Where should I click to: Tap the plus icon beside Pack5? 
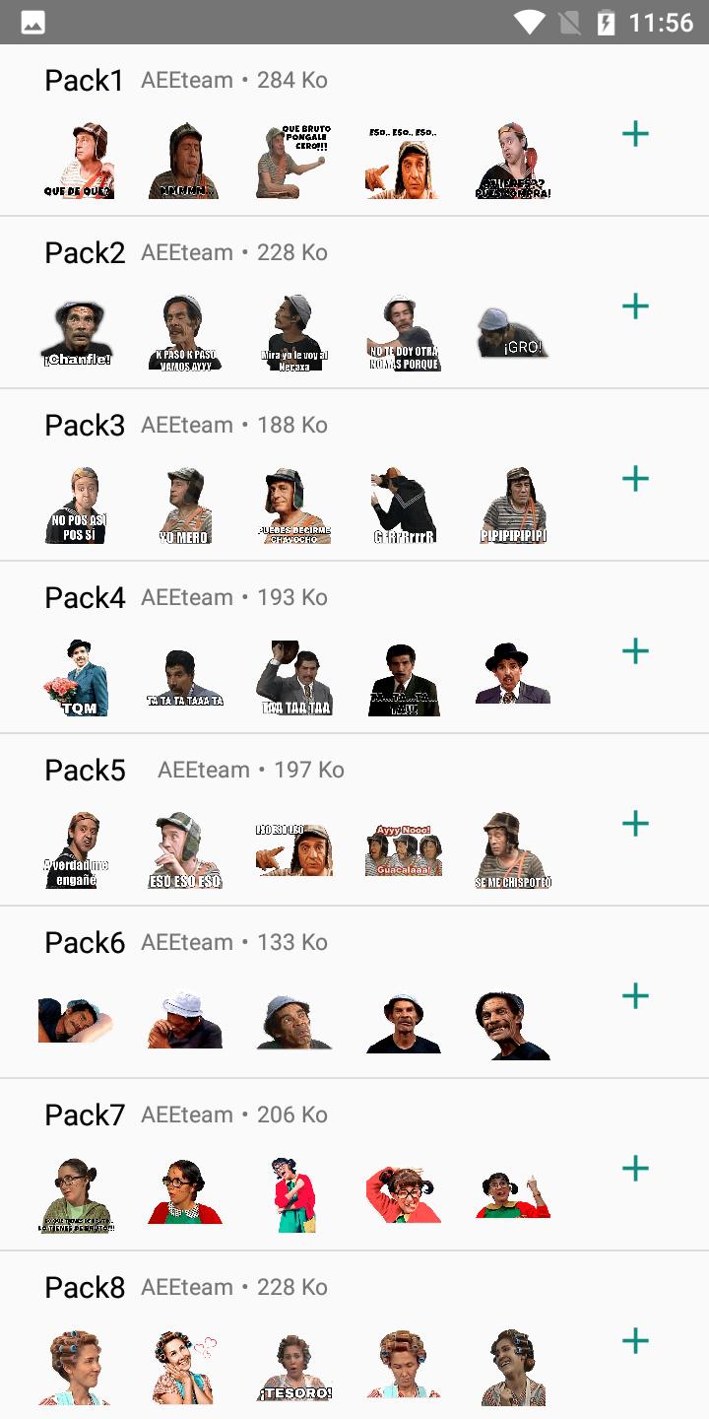click(x=635, y=824)
